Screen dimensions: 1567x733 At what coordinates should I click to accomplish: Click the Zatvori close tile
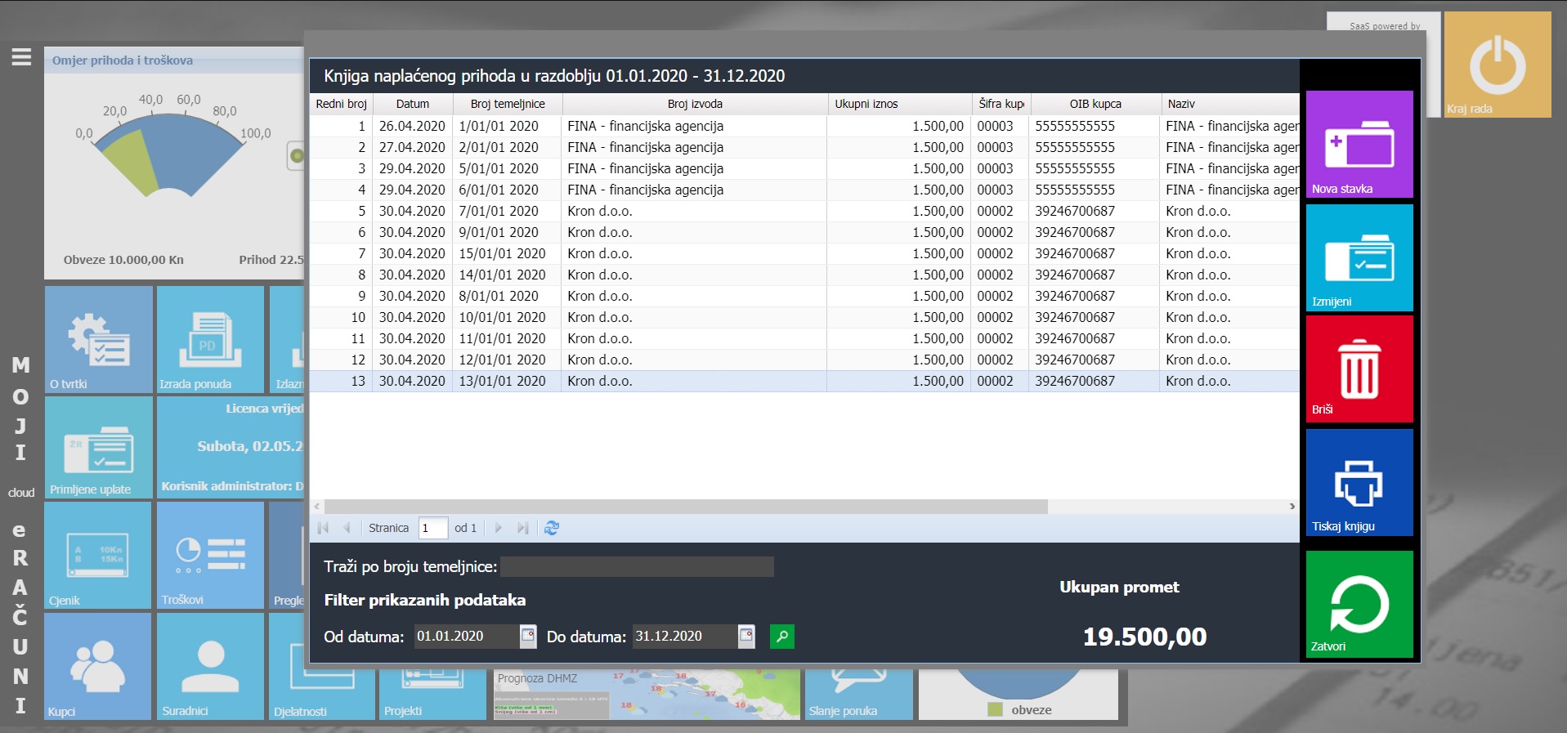(x=1359, y=604)
